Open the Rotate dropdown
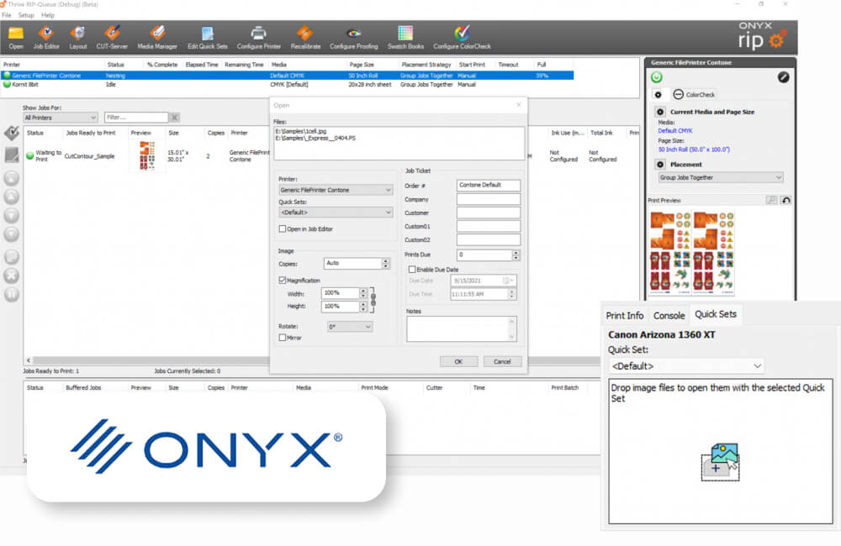The image size is (841, 546). coord(350,326)
